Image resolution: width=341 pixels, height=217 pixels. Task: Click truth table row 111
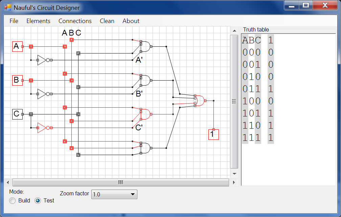(258, 138)
